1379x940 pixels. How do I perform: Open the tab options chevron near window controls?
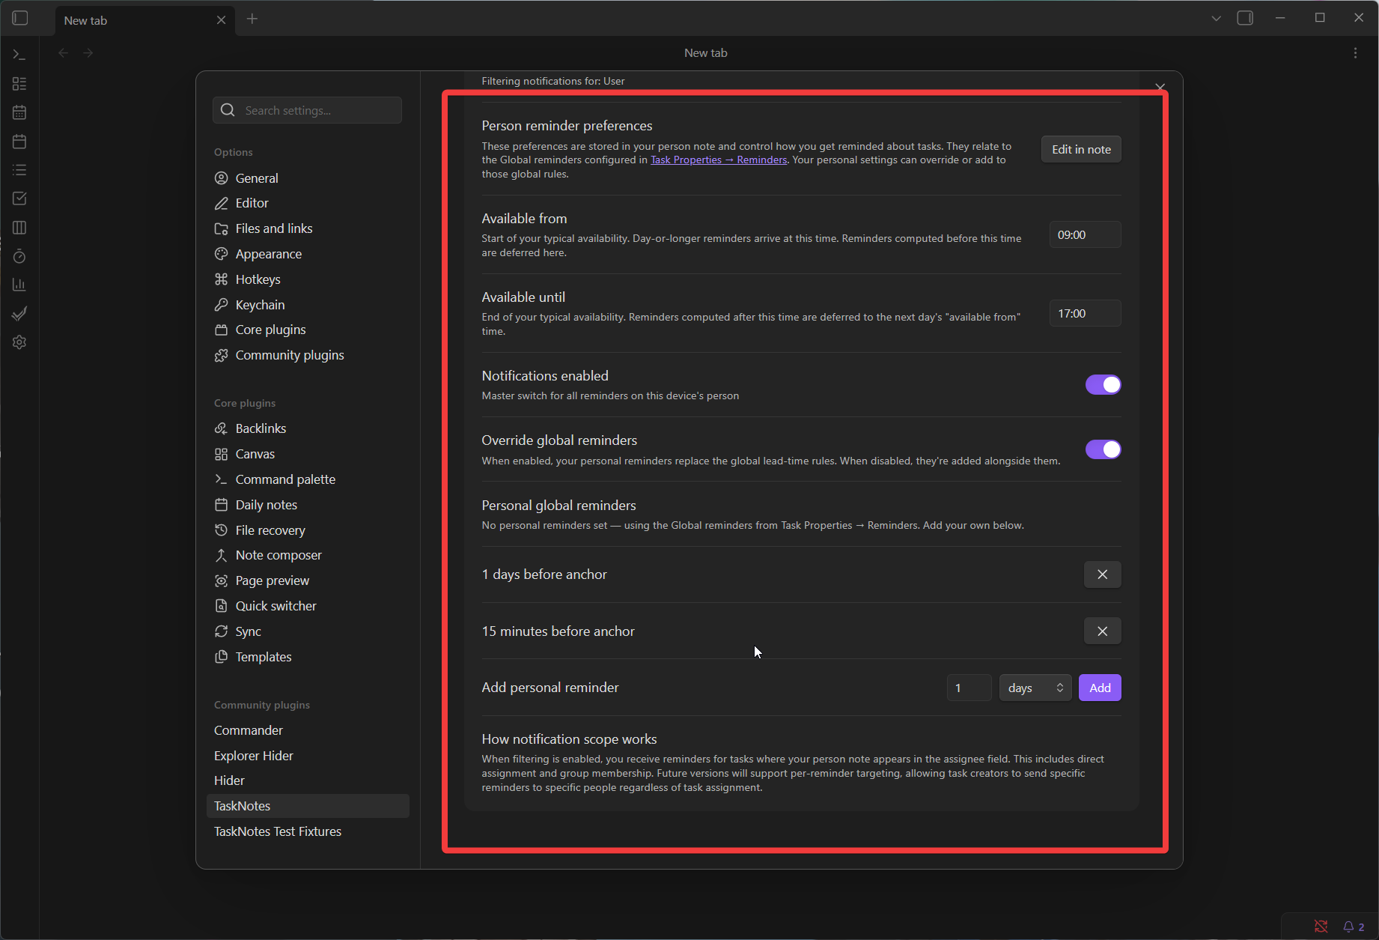point(1216,17)
